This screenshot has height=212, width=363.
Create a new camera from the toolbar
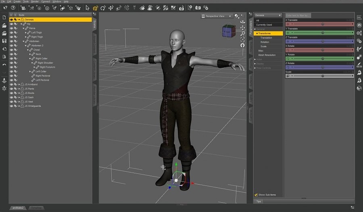pos(23,8)
